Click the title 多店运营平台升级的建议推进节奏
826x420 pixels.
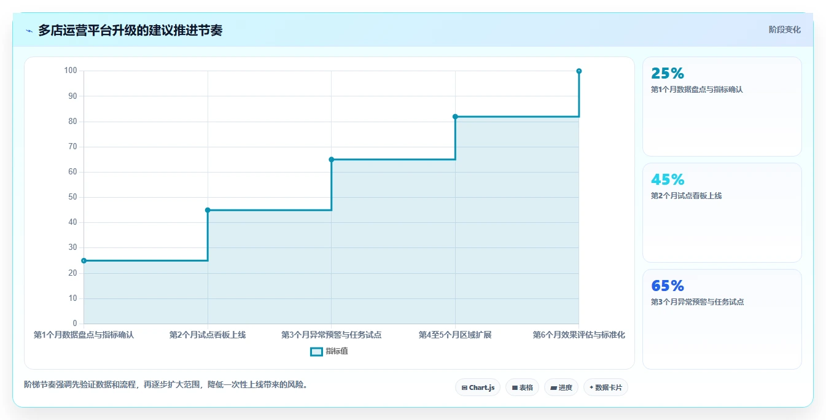pos(130,31)
